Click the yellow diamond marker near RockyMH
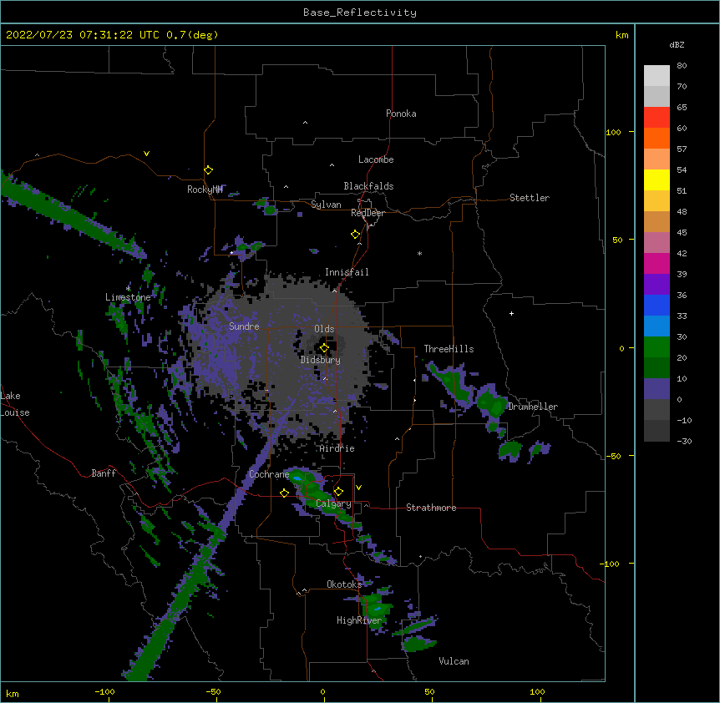Viewport: 720px width, 703px height. (x=208, y=170)
